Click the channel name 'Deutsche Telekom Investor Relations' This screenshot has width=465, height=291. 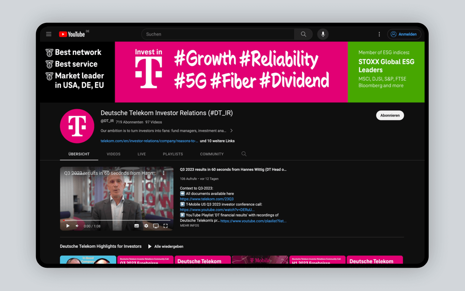[167, 113]
